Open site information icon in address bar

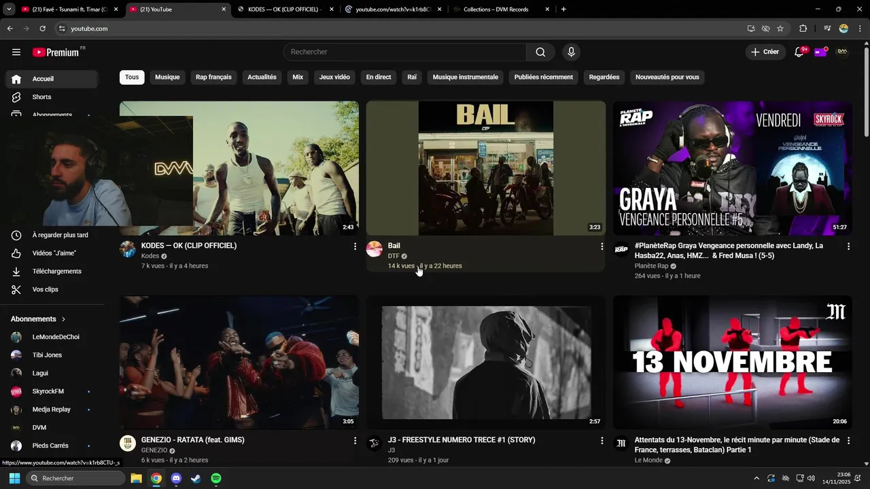(x=62, y=29)
